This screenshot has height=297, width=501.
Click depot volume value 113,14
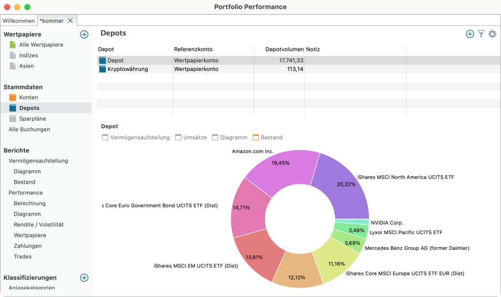295,69
